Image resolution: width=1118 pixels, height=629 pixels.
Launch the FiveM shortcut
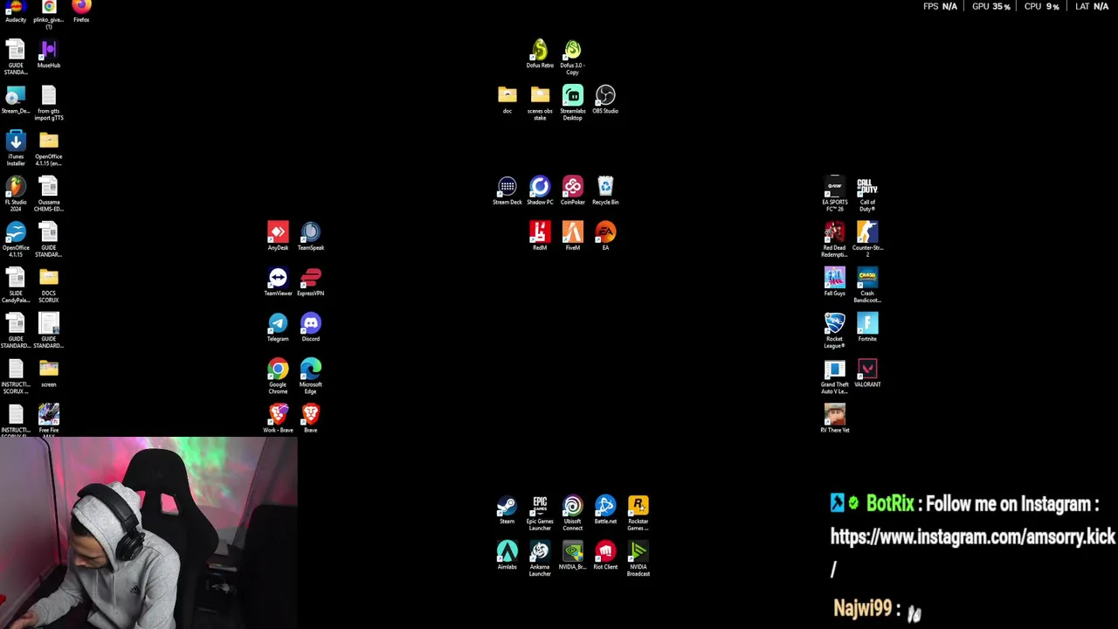pyautogui.click(x=572, y=237)
